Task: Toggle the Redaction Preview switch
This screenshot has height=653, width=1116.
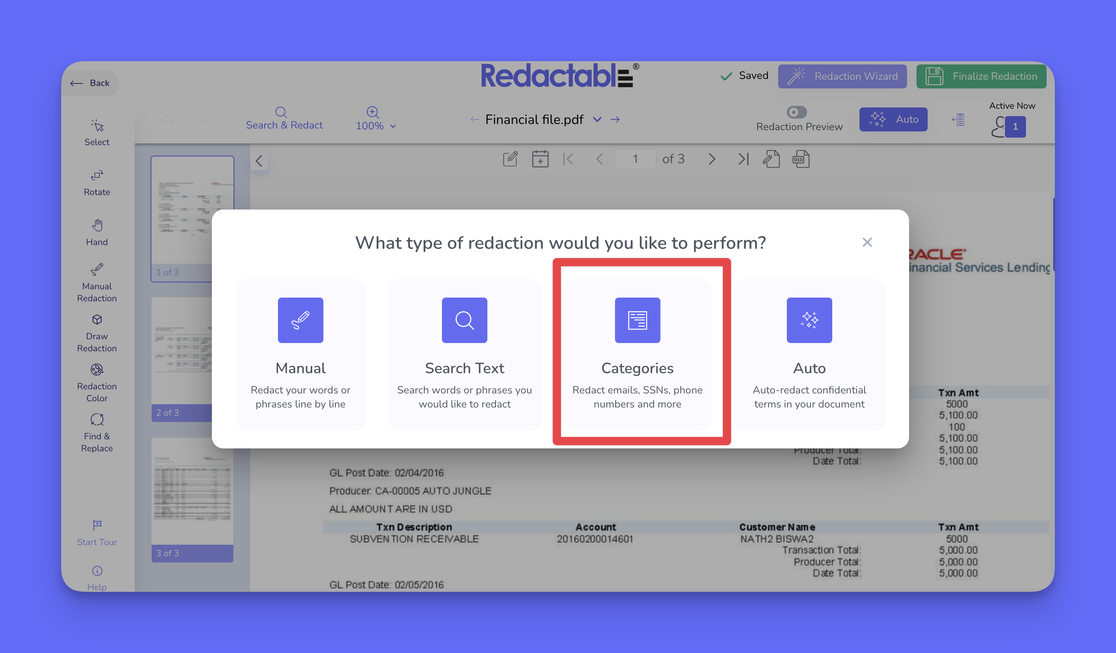Action: pyautogui.click(x=796, y=112)
